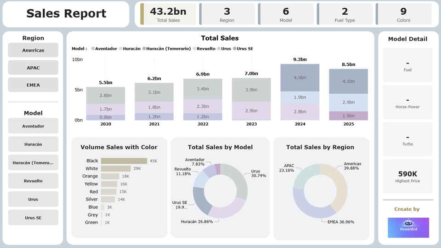Filter by the Aventador model button
This screenshot has width=441, height=248.
pos(33,126)
